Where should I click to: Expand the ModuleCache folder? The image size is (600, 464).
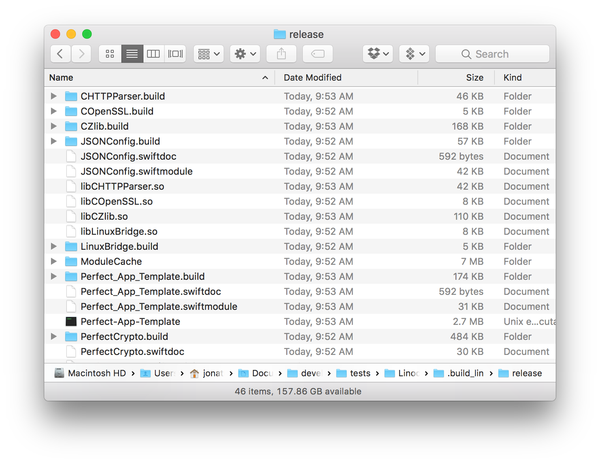tap(54, 261)
